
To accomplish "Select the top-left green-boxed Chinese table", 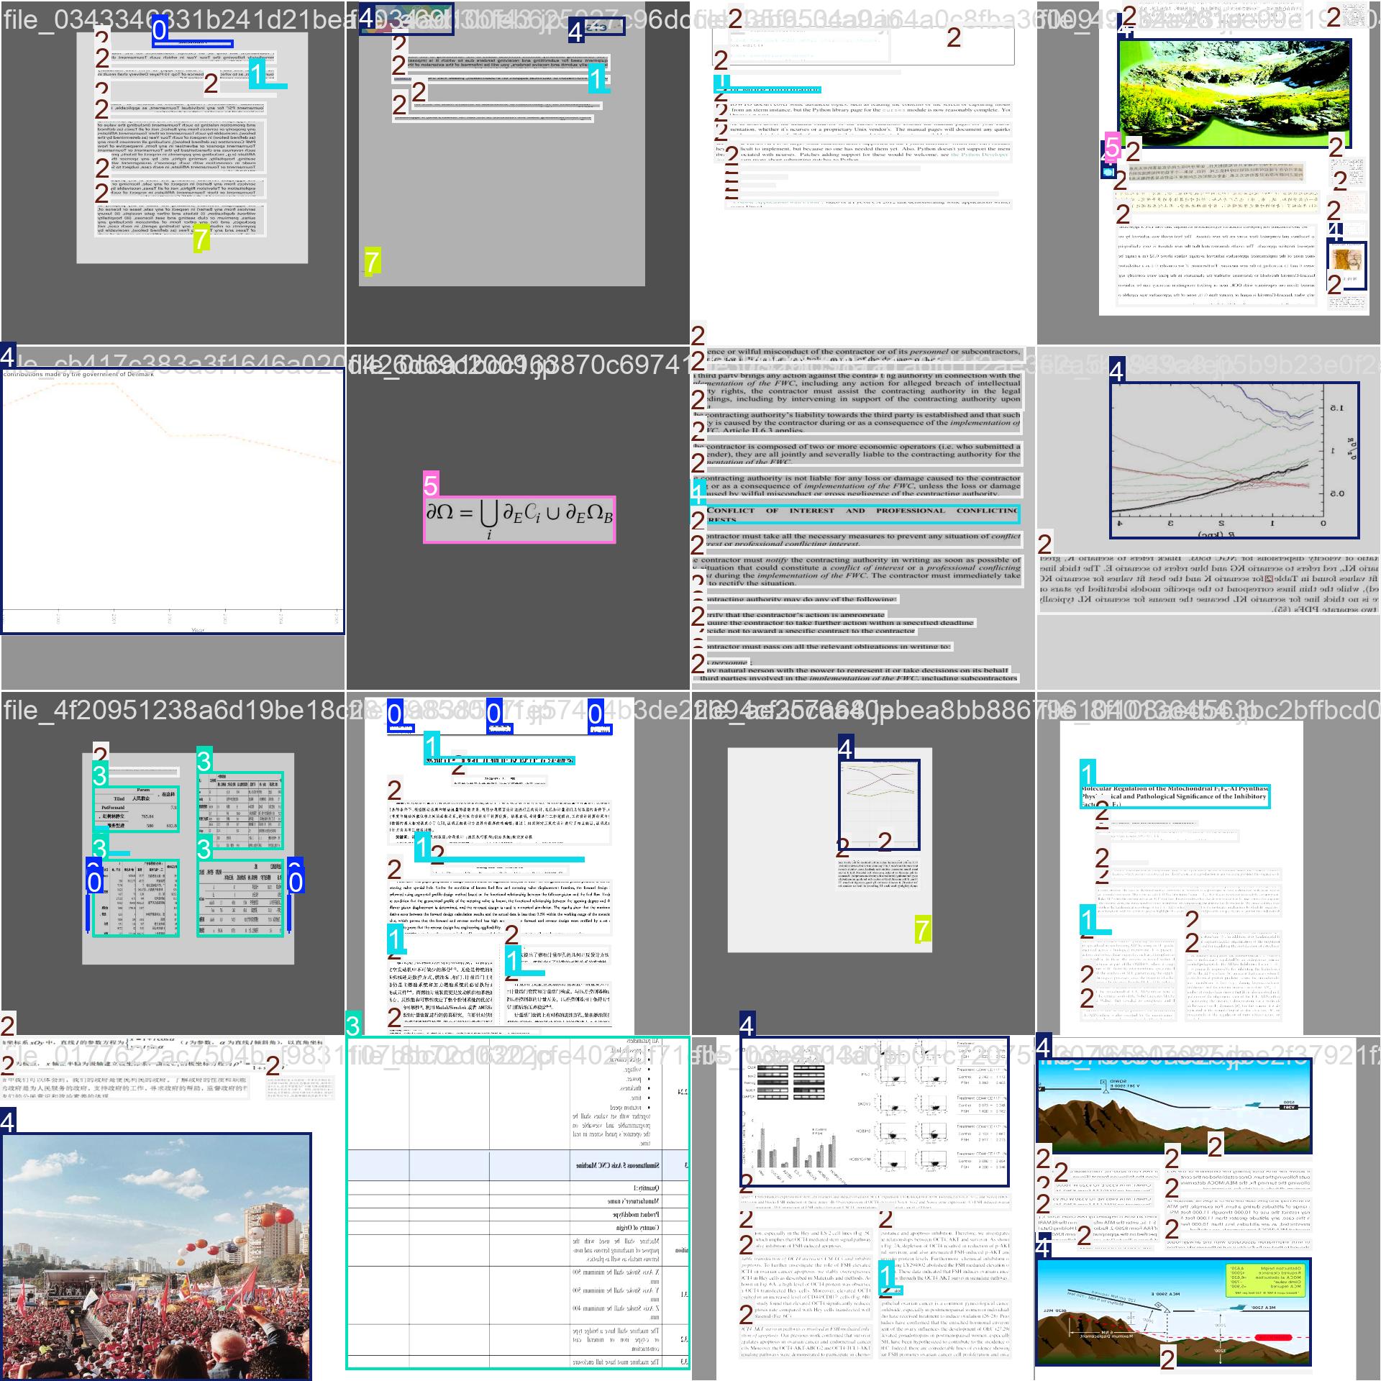I will (136, 809).
